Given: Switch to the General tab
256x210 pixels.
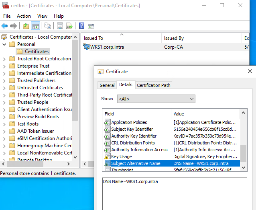Looking at the screenshot, I should [x=107, y=85].
